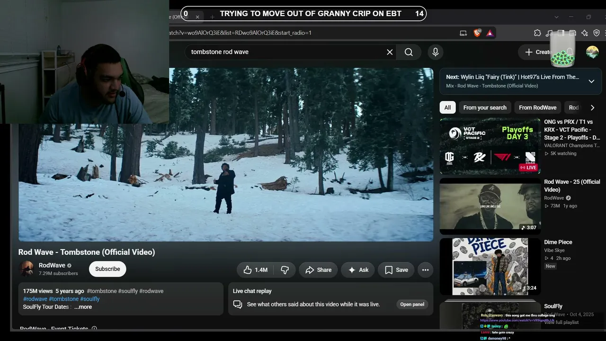This screenshot has height=341, width=606.
Task: Open a new browser tab
Action: click(x=212, y=17)
